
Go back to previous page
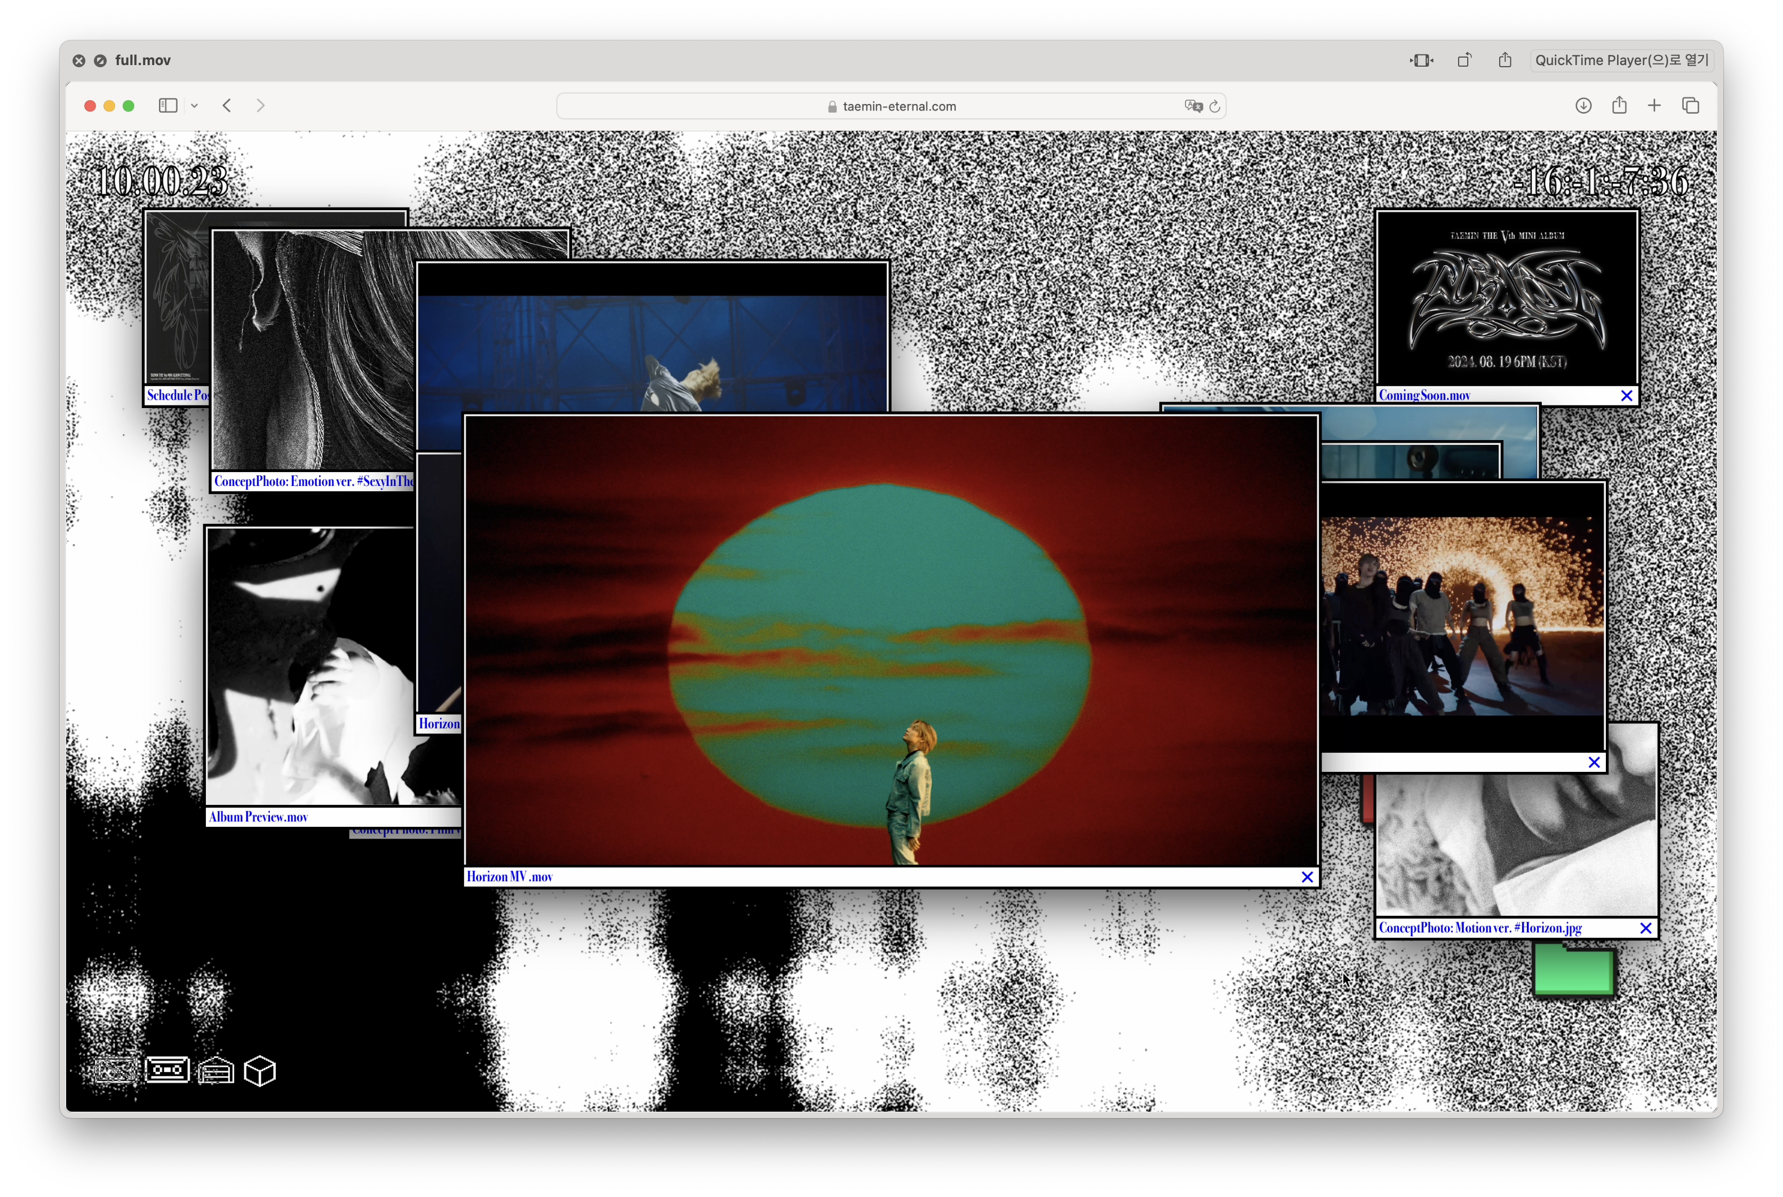point(227,105)
